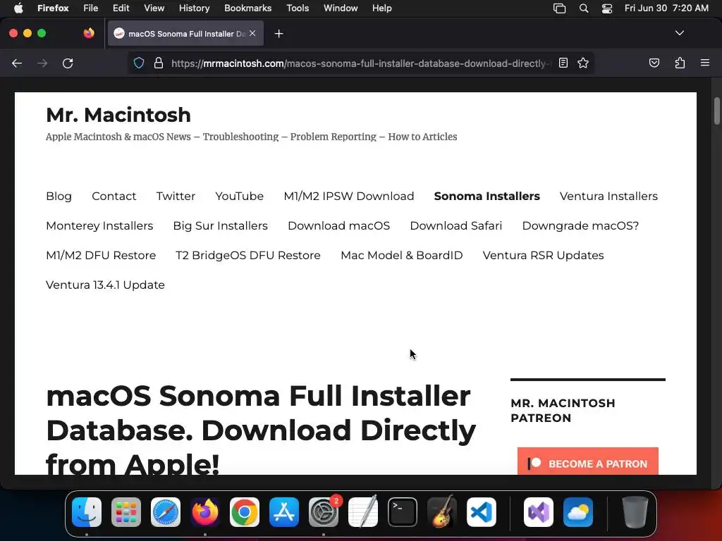
Task: Open the Ventura Installers link
Action: point(608,196)
